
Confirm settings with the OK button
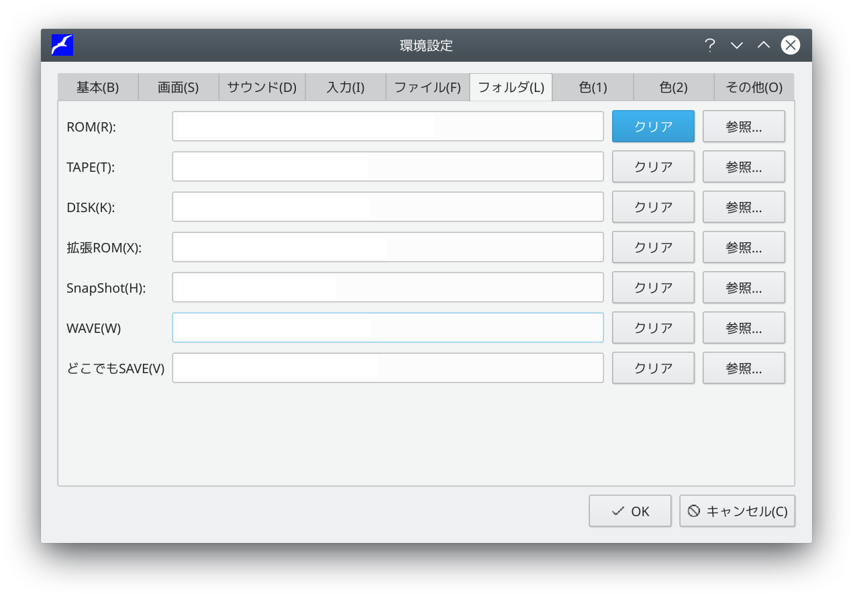point(630,511)
